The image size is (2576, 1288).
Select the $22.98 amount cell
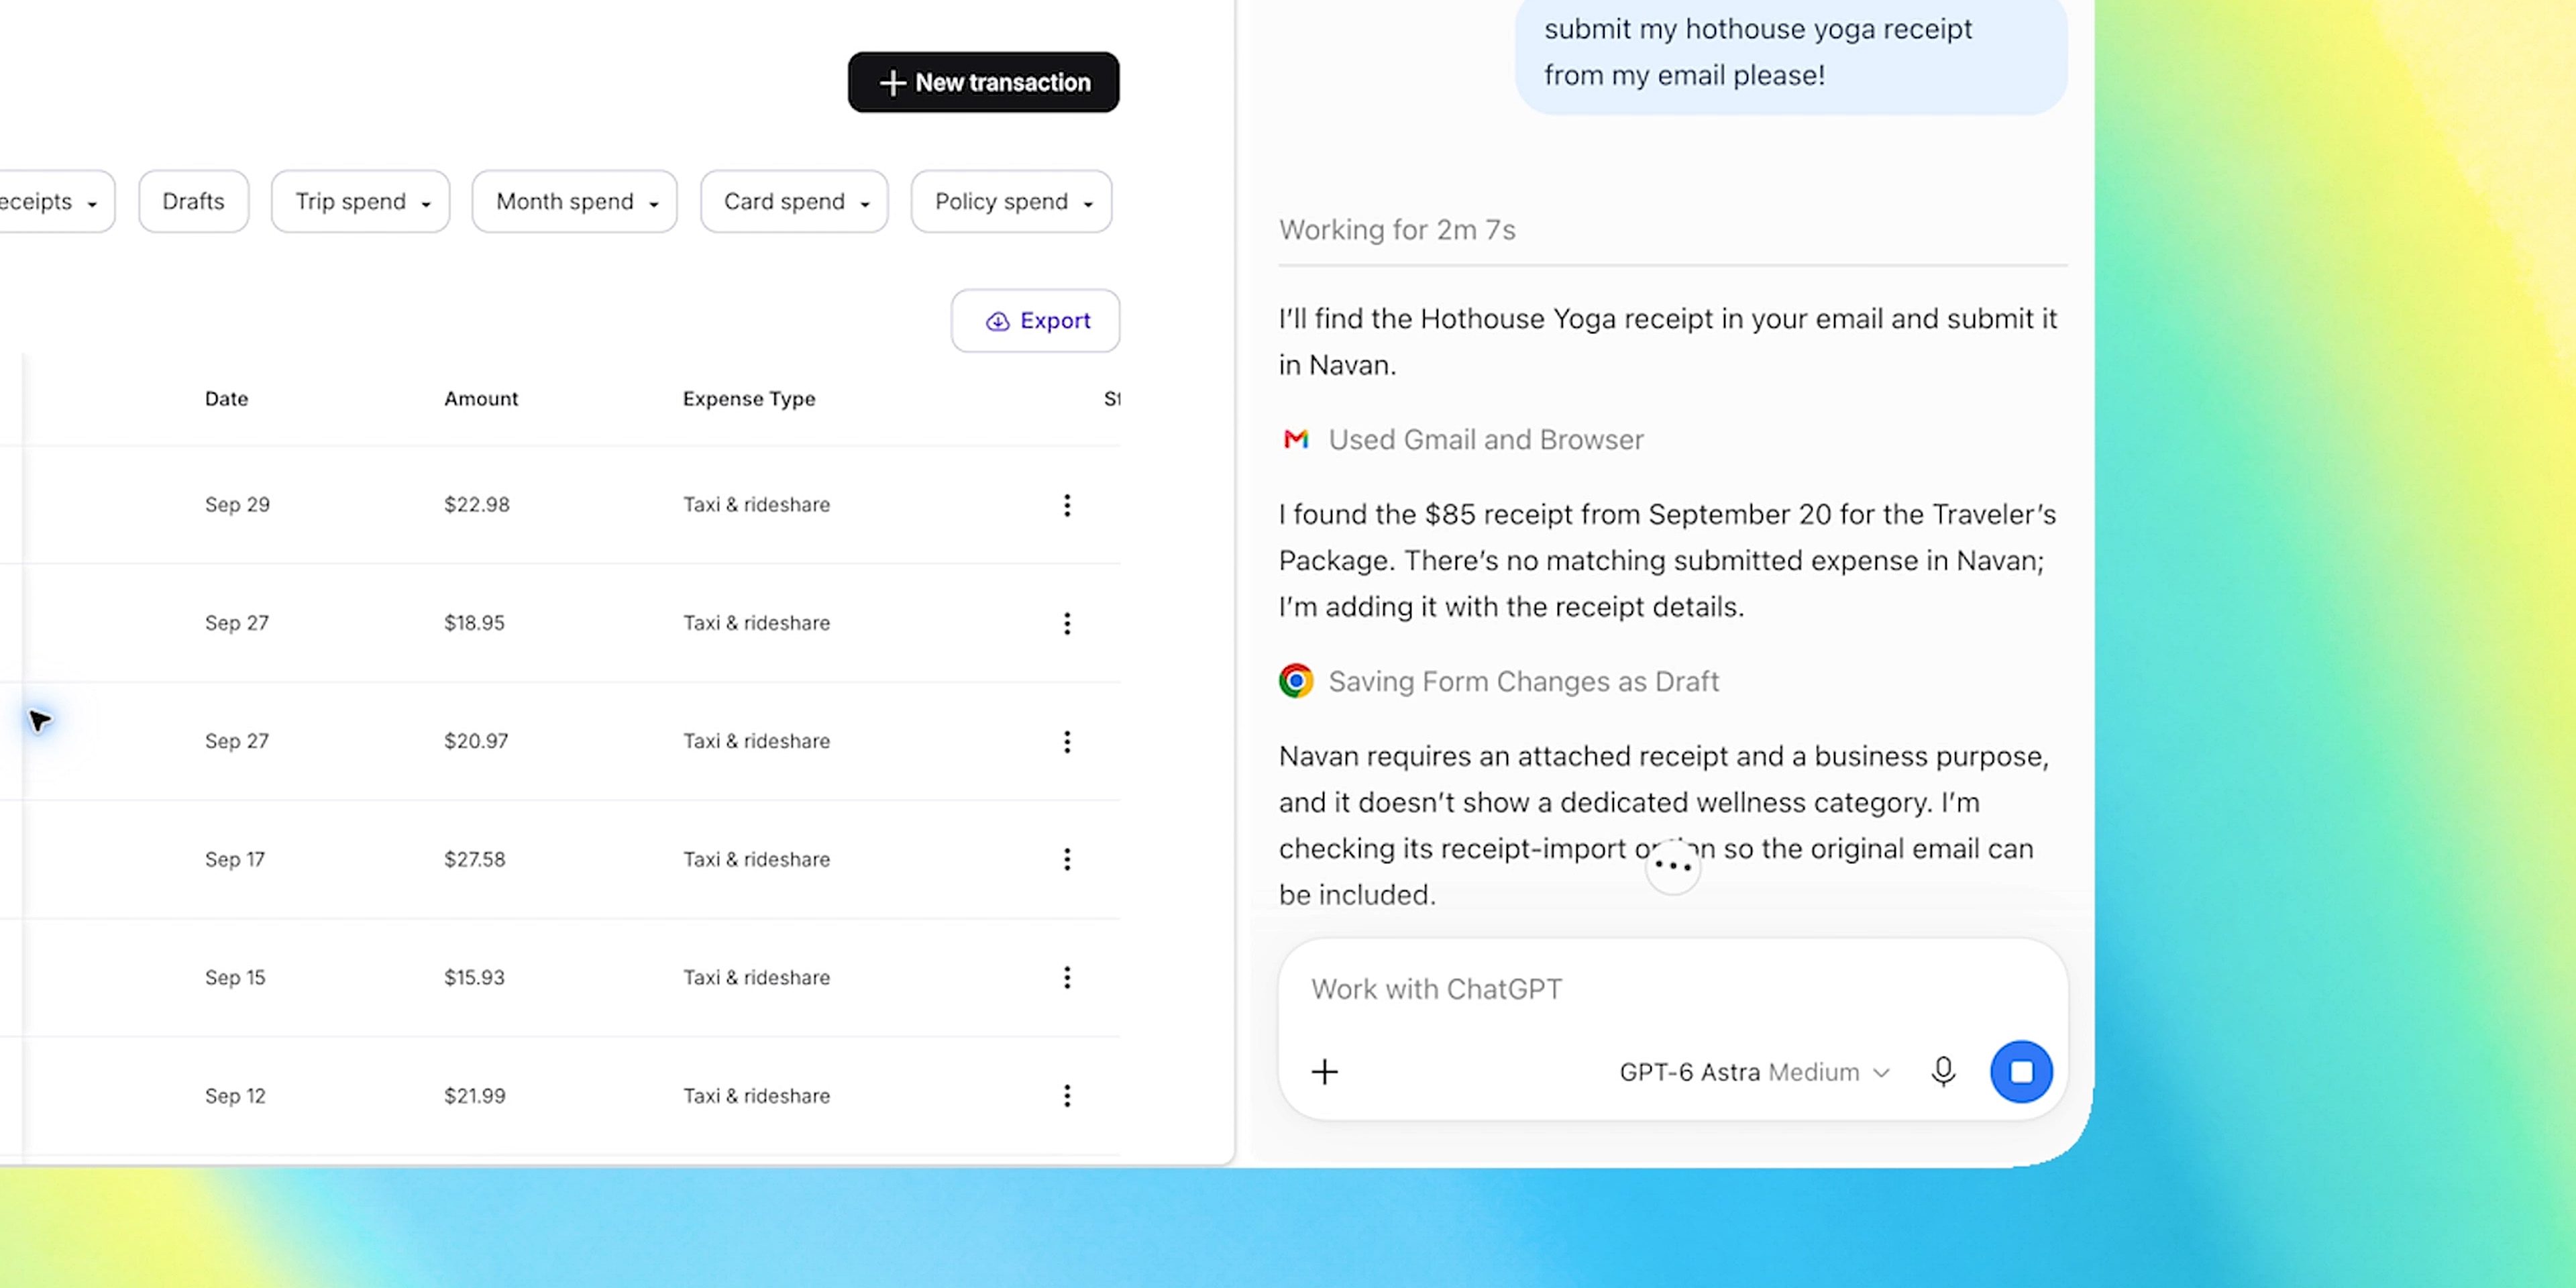[477, 505]
